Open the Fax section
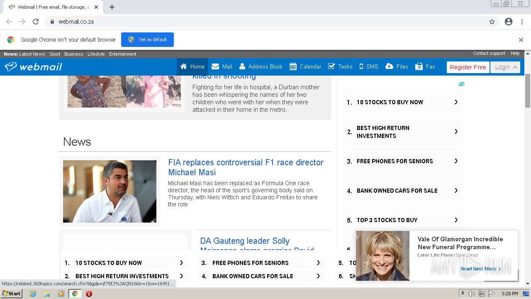531x299 pixels. pos(425,66)
